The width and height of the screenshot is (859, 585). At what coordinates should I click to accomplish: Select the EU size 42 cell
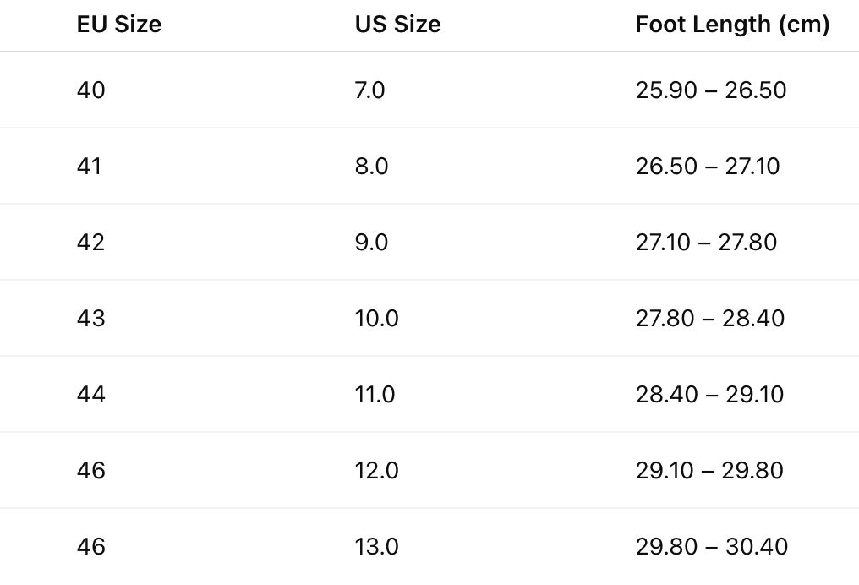pos(91,242)
